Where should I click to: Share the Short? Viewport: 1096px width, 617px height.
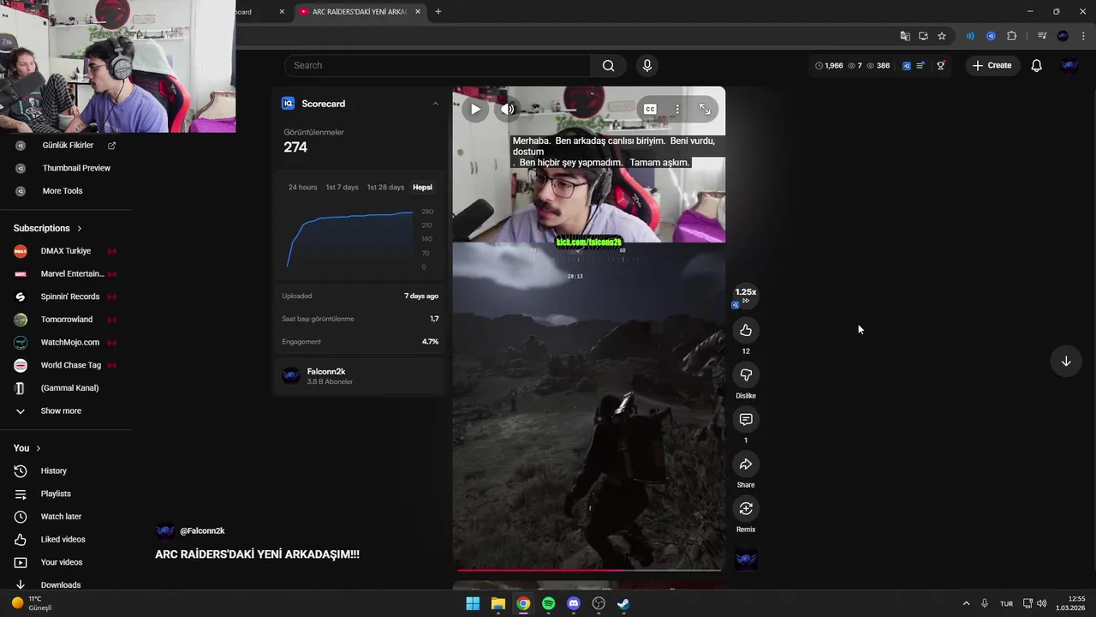point(746,464)
